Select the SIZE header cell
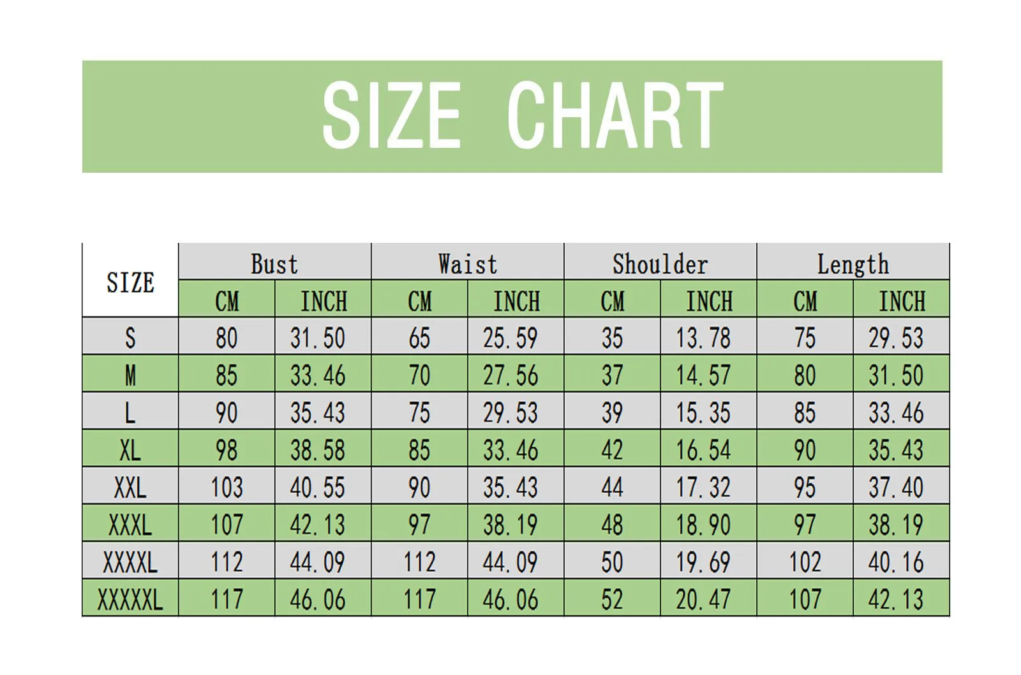This screenshot has height=675, width=1021. click(130, 281)
